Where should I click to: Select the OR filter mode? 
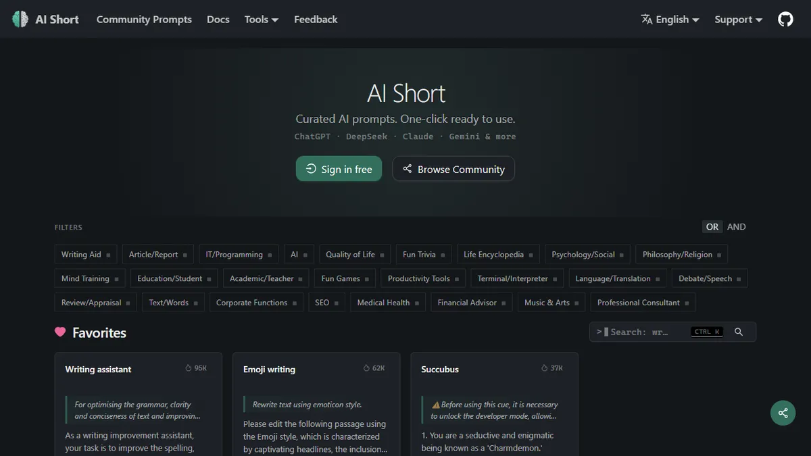[x=712, y=227]
